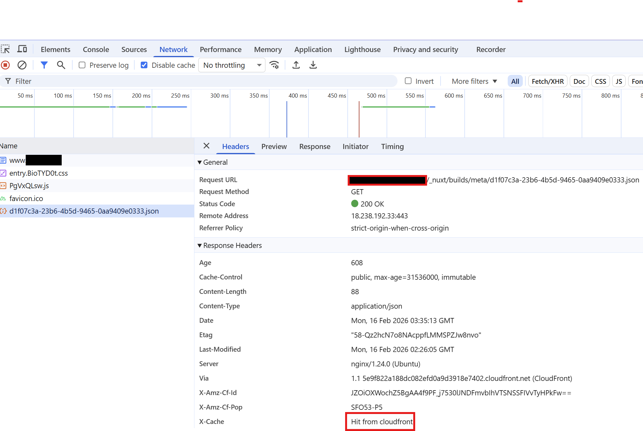Open Privacy and security tab
Image resolution: width=643 pixels, height=431 pixels.
pyautogui.click(x=425, y=49)
